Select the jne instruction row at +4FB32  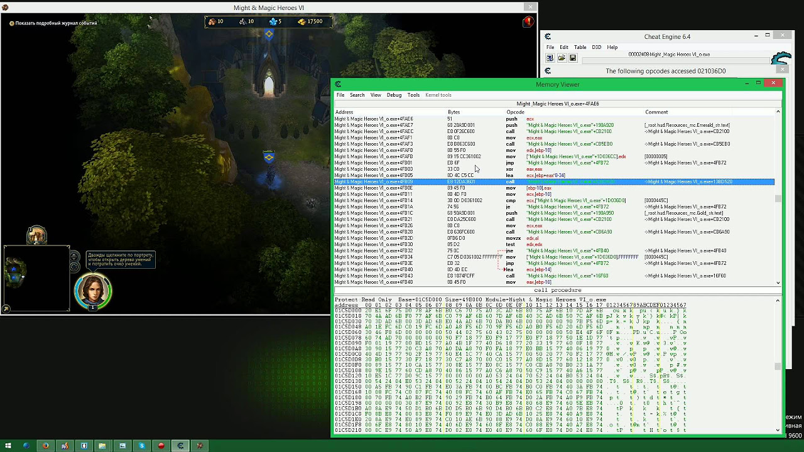tap(554, 250)
